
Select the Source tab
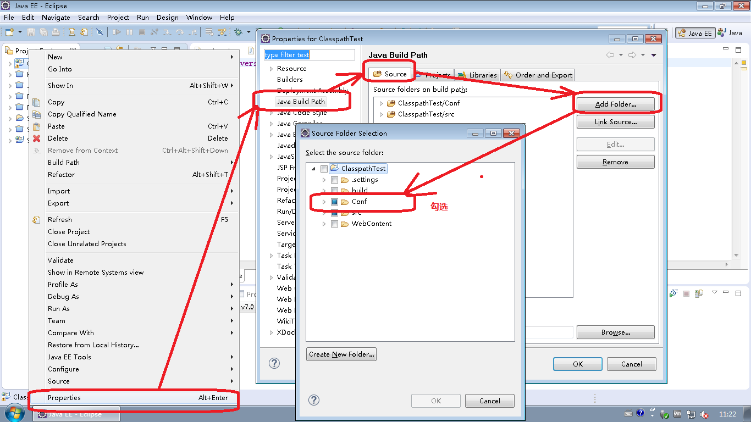(390, 74)
